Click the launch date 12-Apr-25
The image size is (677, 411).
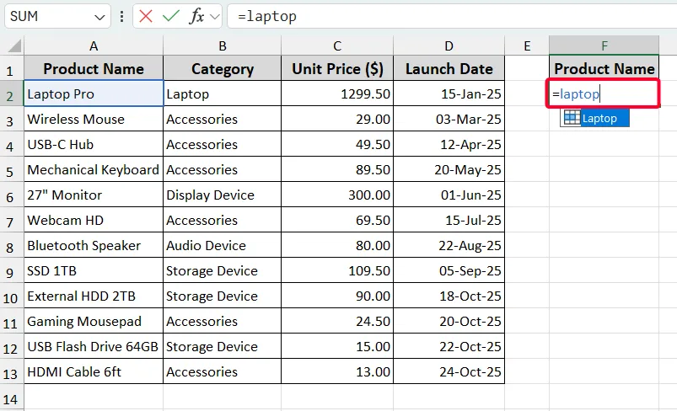click(x=449, y=144)
